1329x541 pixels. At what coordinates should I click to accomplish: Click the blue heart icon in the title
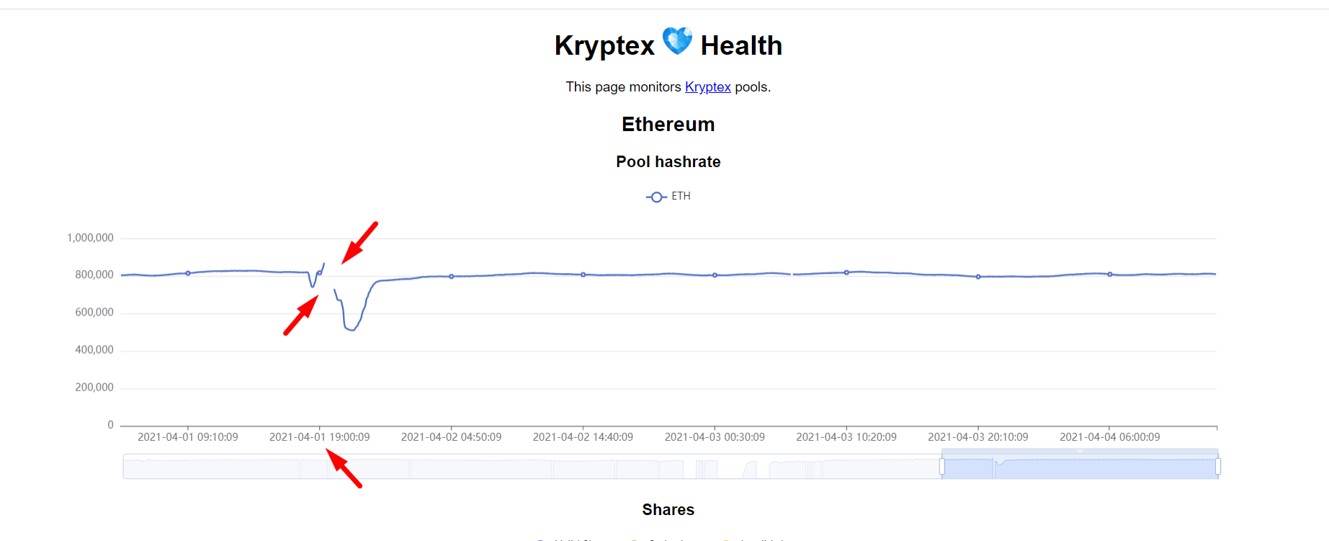pos(677,41)
